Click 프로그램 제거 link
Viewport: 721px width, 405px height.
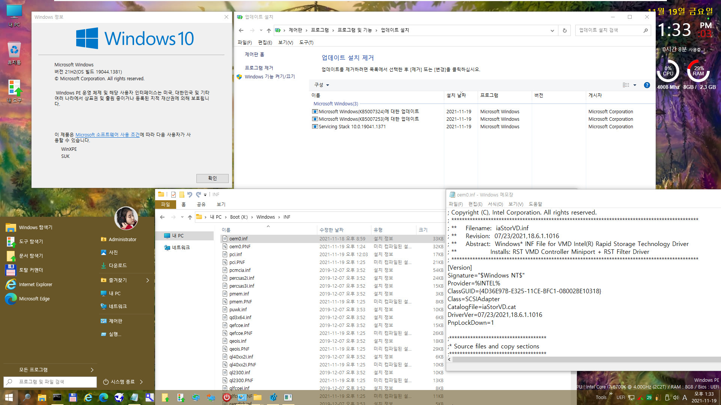point(259,68)
